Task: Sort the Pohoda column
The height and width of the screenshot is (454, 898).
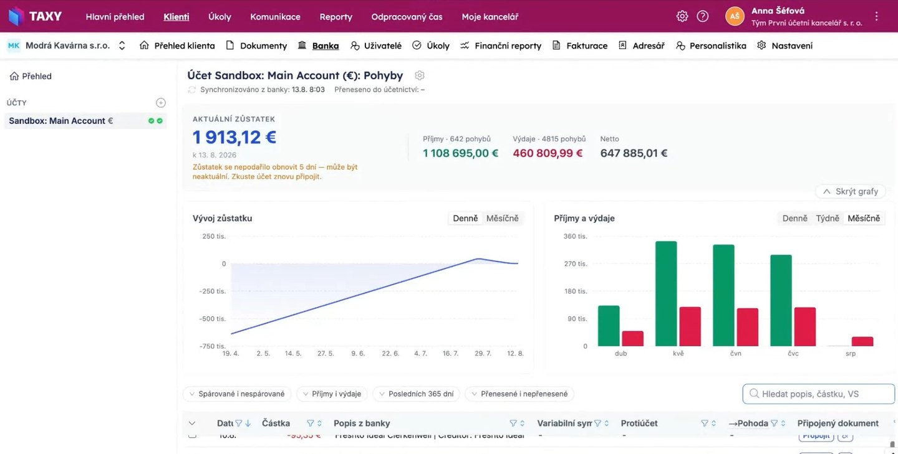Action: (783, 423)
